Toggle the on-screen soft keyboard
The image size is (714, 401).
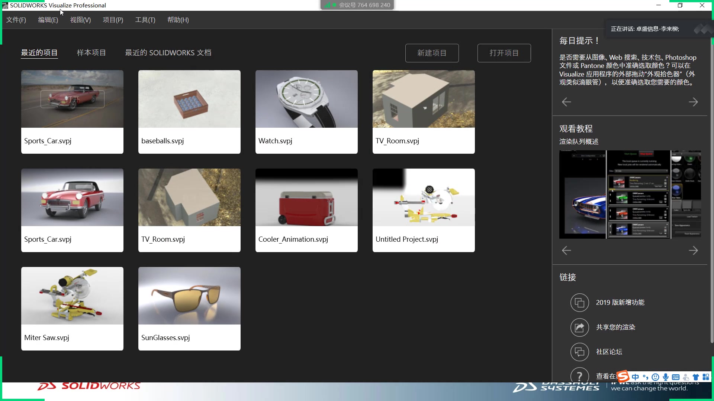[x=675, y=376]
